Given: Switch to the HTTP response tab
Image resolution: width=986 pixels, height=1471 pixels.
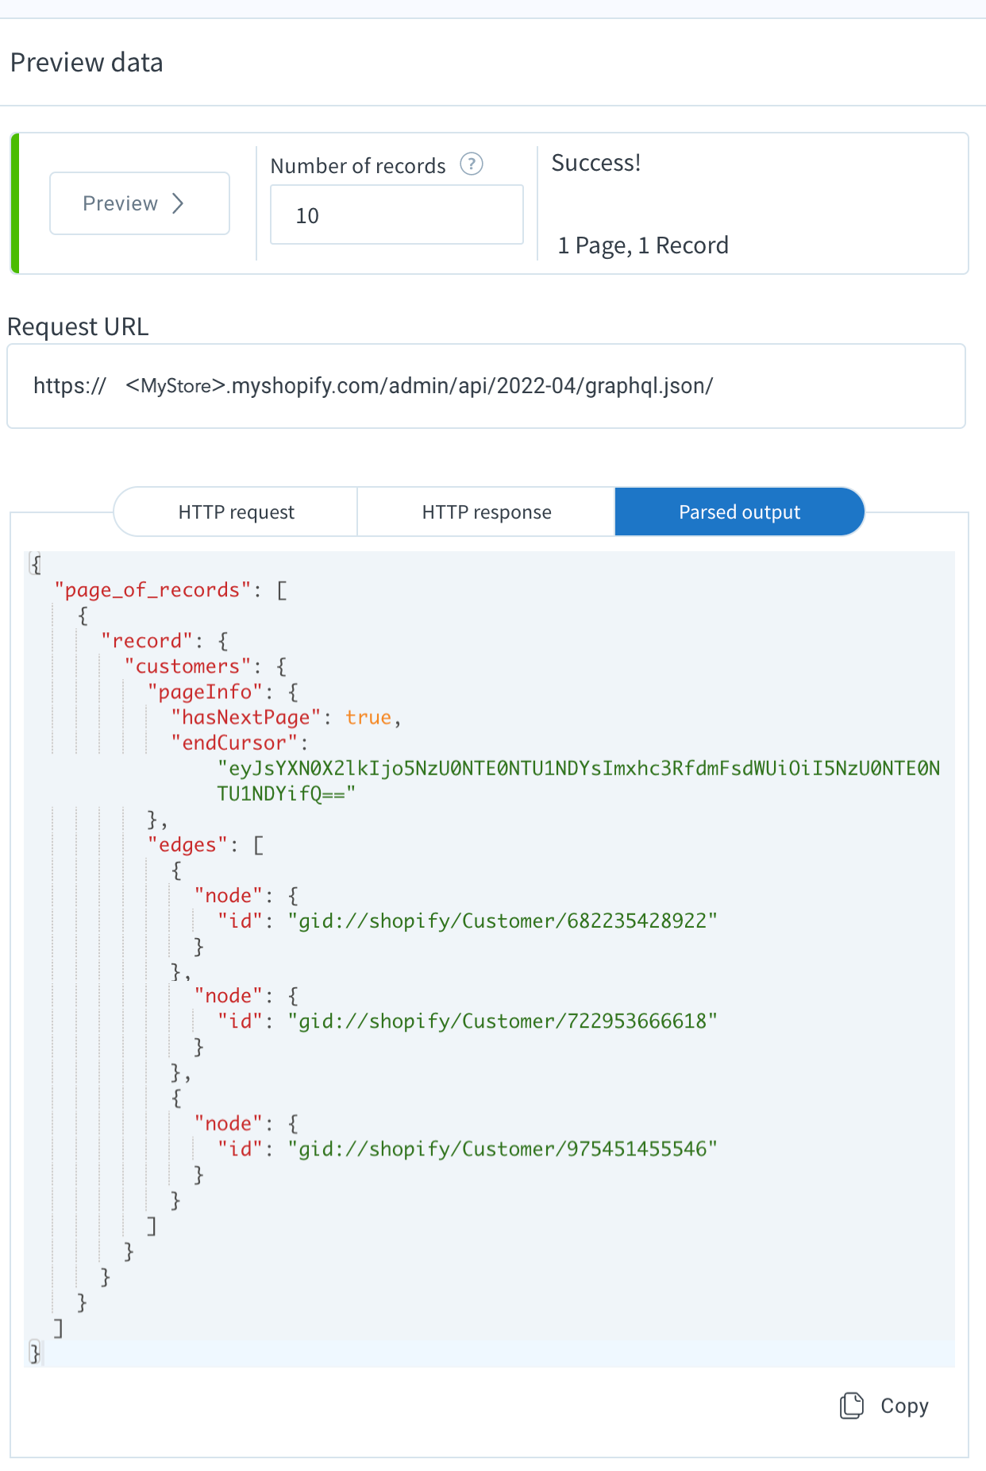Looking at the screenshot, I should click(x=486, y=512).
